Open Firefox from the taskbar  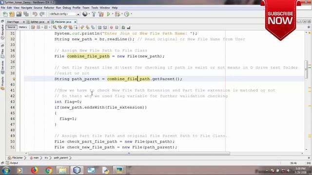(35, 170)
